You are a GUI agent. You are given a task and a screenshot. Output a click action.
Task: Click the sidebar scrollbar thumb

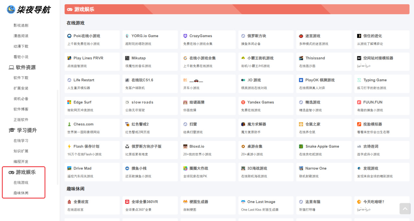[58, 137]
